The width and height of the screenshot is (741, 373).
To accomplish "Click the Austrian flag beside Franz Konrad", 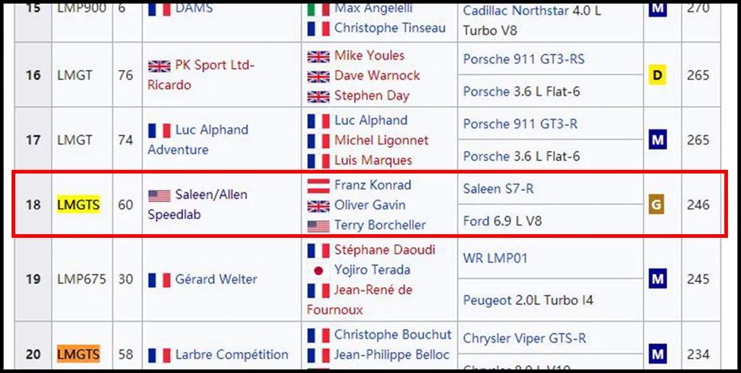I will (x=318, y=186).
